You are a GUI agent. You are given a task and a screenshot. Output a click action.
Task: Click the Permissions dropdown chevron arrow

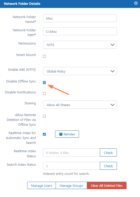tap(113, 45)
